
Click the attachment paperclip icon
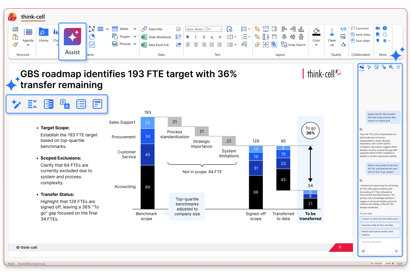click(364, 251)
